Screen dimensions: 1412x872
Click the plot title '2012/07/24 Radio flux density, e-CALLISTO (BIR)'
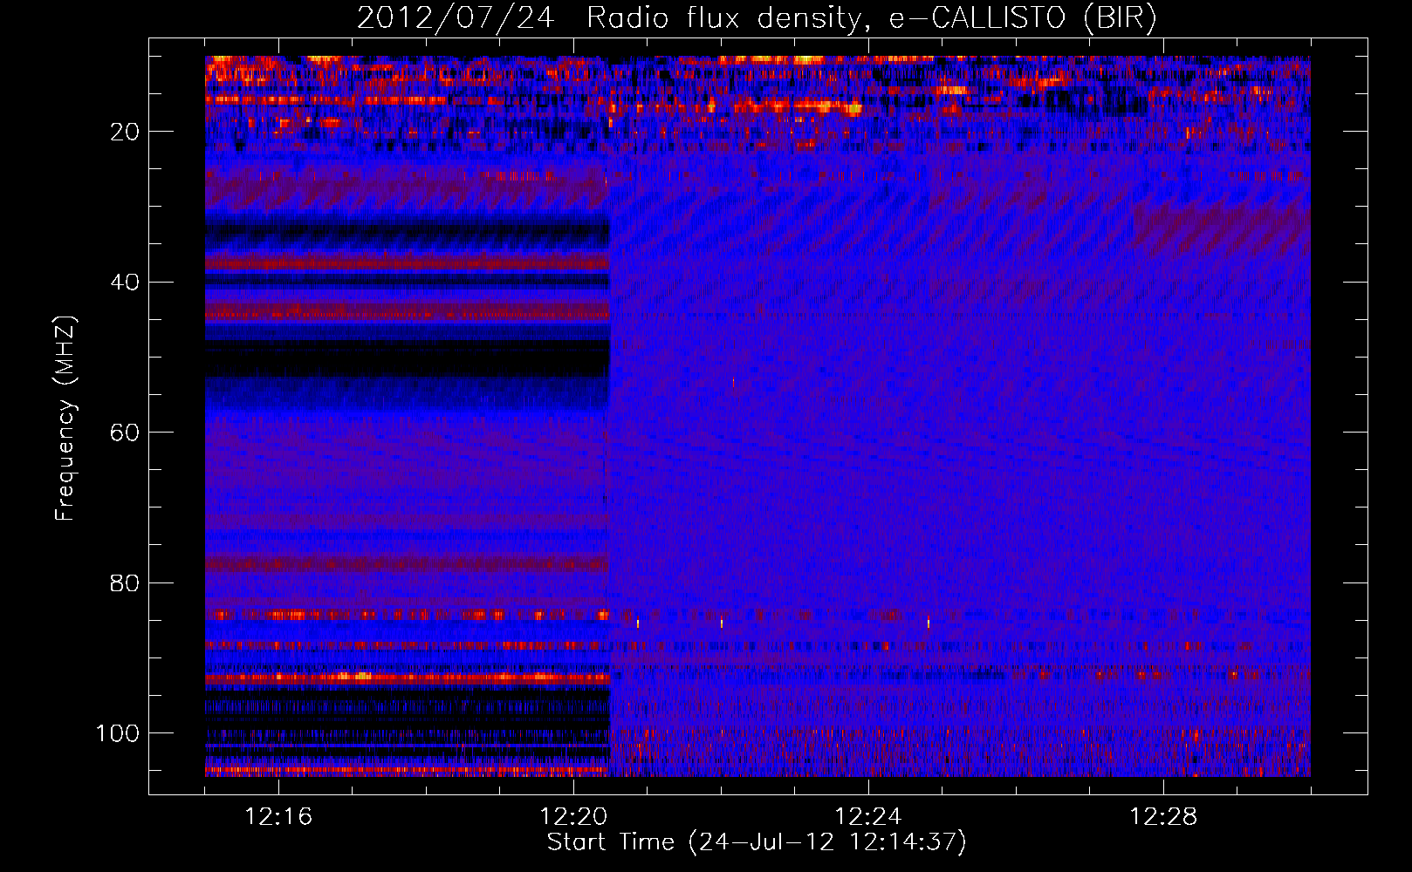(757, 17)
